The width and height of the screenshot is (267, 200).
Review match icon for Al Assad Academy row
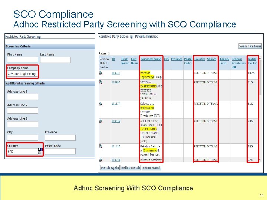pos(101,160)
